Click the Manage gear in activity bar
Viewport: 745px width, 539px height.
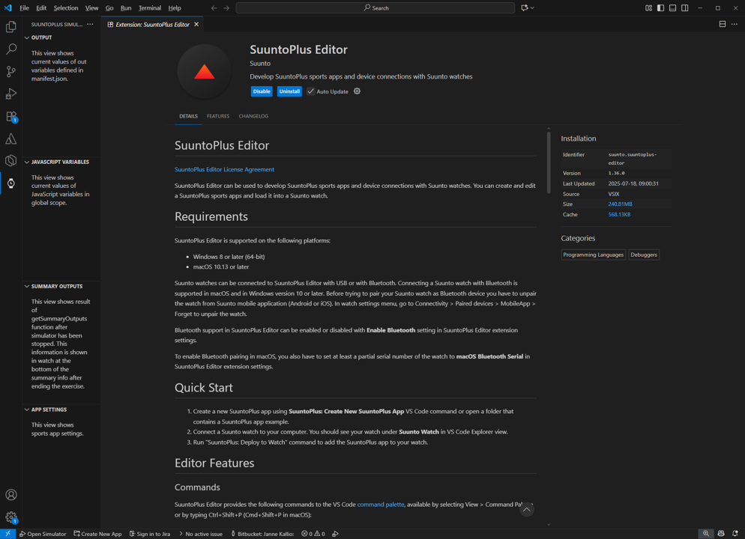click(x=11, y=517)
